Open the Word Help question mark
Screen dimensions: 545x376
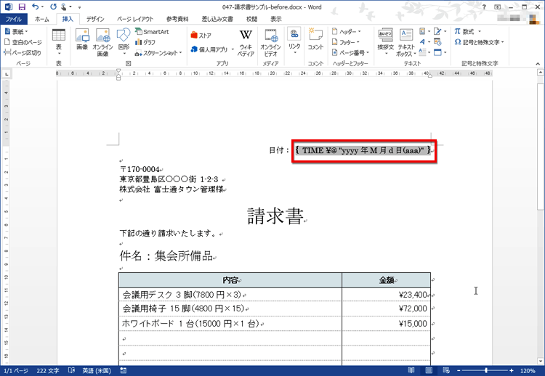pos(484,7)
